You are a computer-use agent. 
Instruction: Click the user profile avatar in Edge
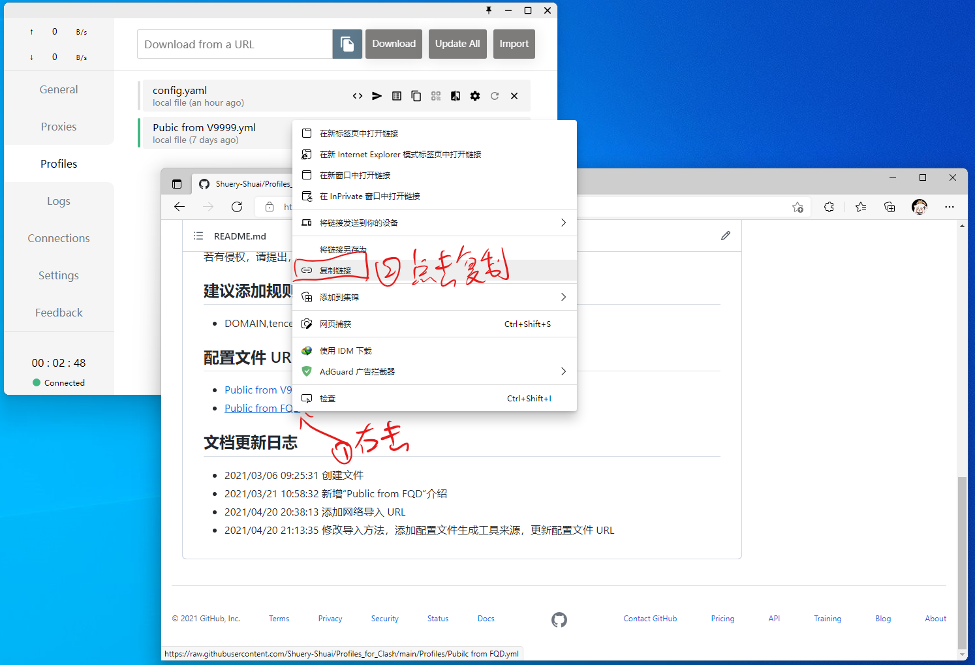click(x=920, y=207)
